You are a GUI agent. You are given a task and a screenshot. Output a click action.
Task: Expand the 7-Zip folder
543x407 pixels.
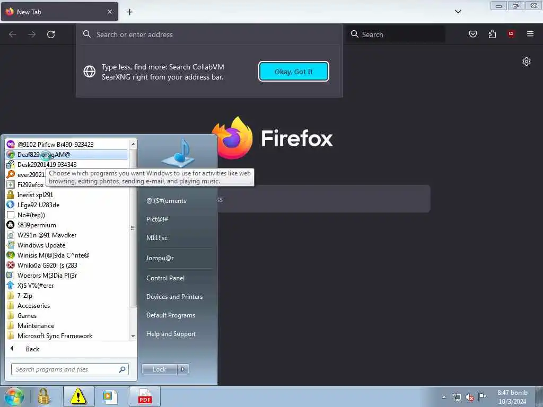67,296
